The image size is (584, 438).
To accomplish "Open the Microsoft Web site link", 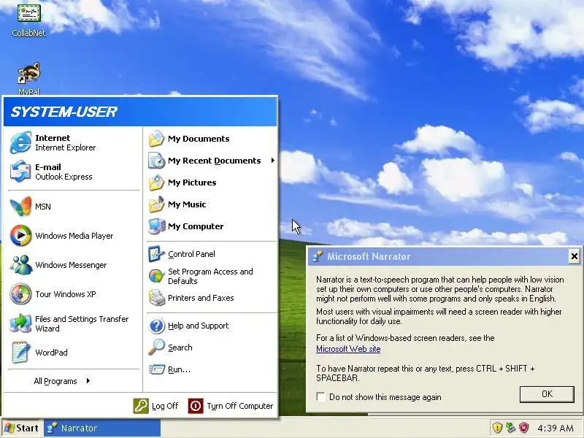I will (348, 349).
